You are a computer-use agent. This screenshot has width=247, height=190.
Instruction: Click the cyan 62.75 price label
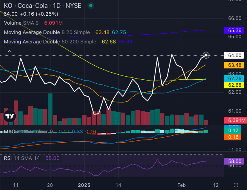(234, 79)
